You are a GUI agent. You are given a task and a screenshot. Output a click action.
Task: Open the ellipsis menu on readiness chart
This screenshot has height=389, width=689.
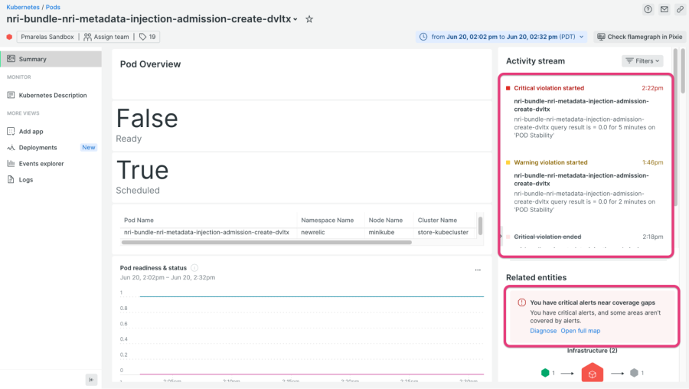(x=478, y=270)
